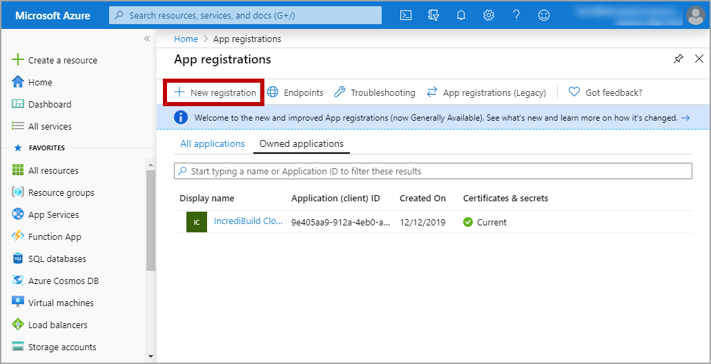The image size is (711, 364).
Task: Click the Microsoft Azure logo text
Action: coord(52,15)
